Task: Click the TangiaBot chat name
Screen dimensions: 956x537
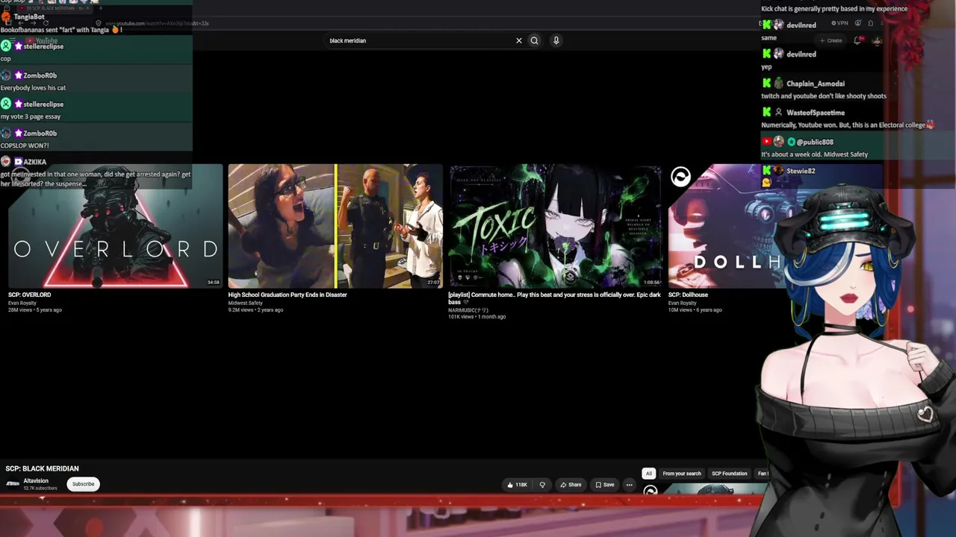Action: click(29, 16)
